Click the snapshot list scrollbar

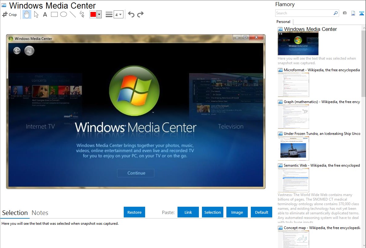364,63
